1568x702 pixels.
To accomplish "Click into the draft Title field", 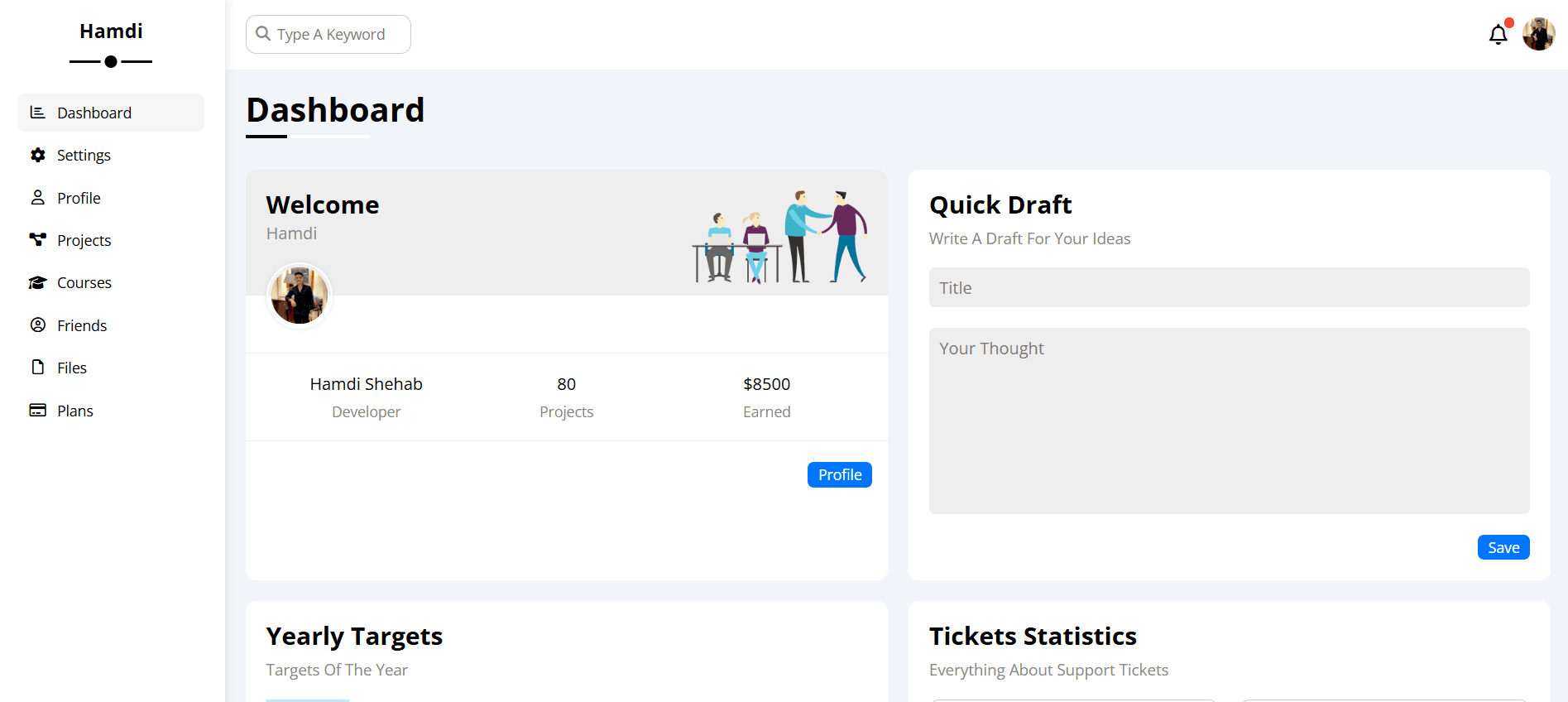I will point(1229,287).
